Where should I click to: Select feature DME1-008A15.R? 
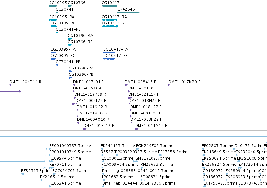(141, 82)
